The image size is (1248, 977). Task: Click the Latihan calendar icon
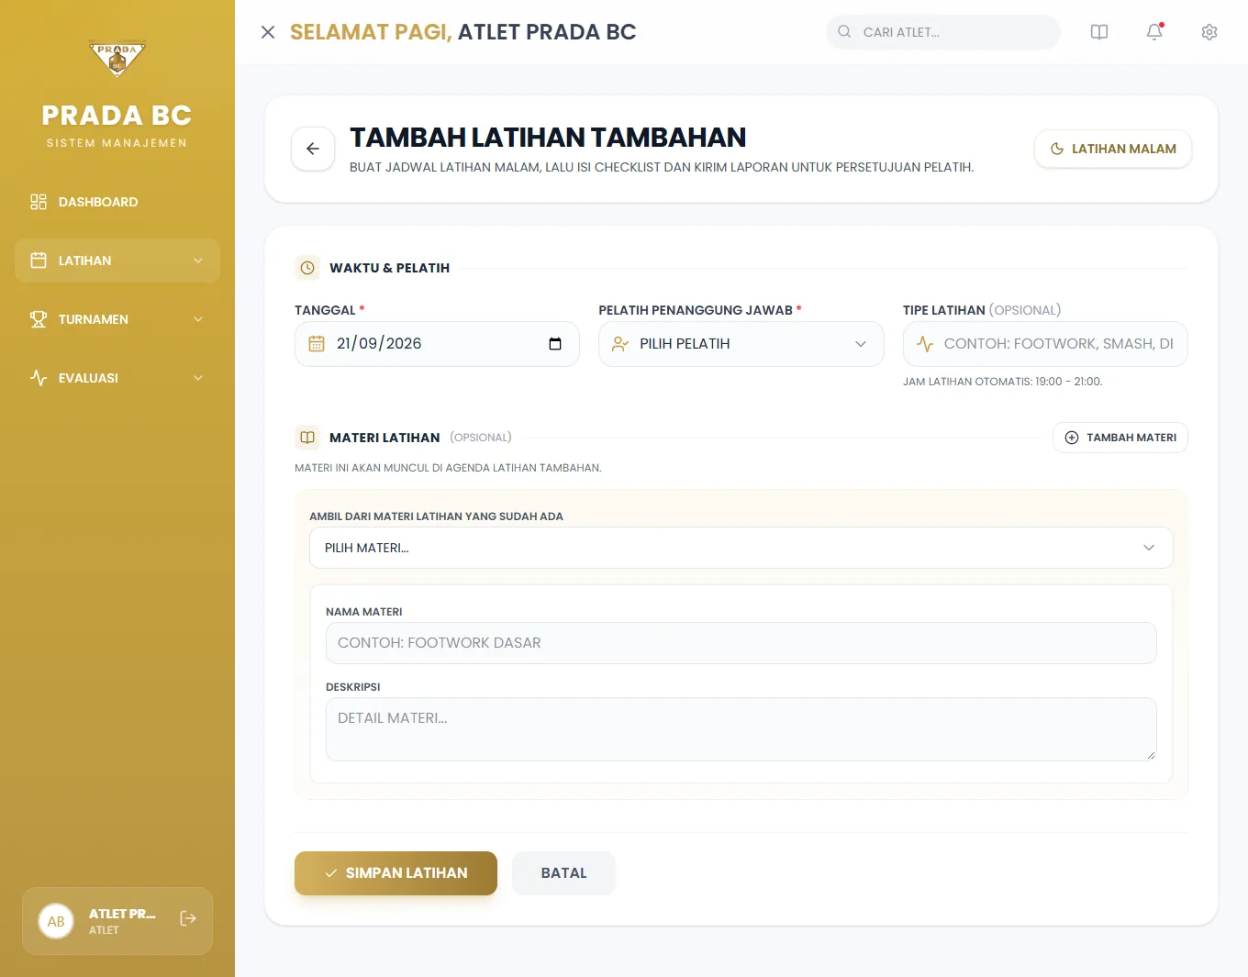(x=39, y=261)
